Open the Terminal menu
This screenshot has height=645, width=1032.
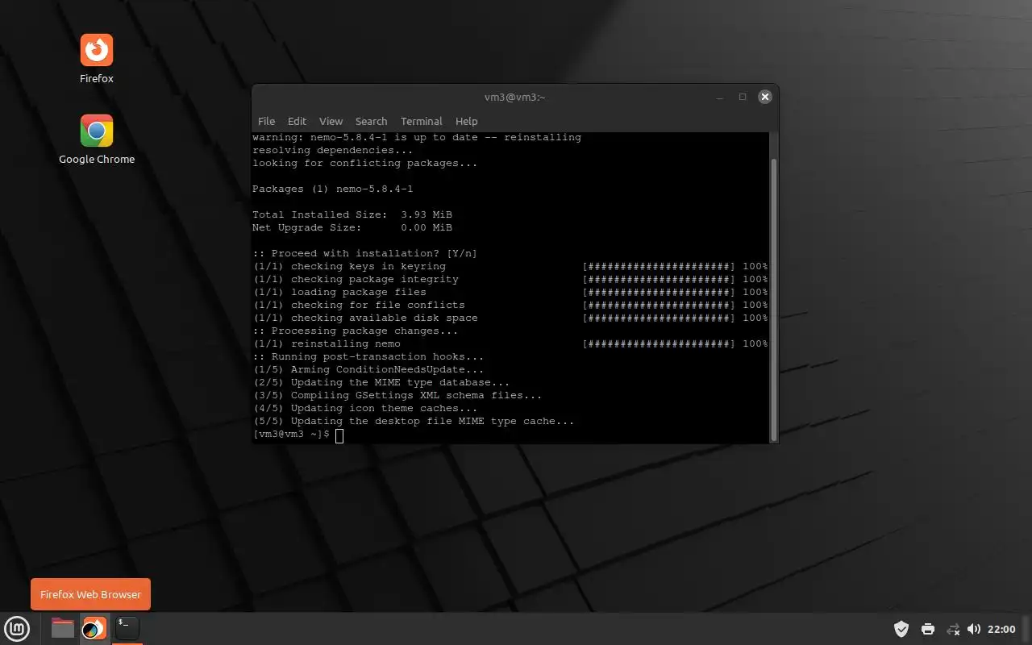[421, 121]
